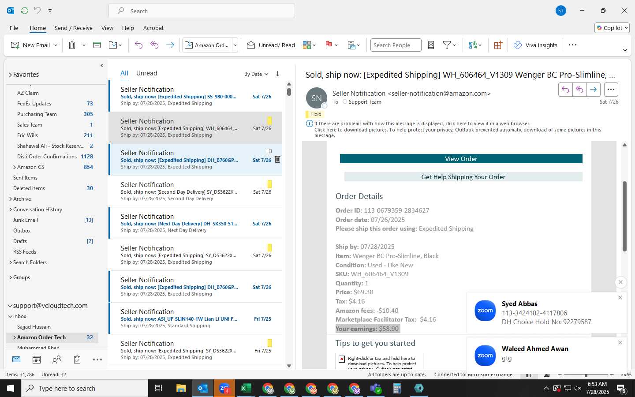The height and width of the screenshot is (397, 635).
Task: Click the top Search box
Action: (x=202, y=11)
